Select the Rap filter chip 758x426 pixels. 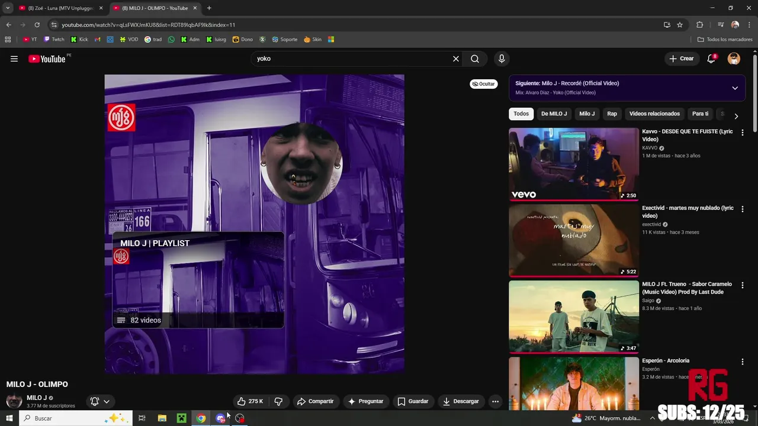(x=612, y=114)
